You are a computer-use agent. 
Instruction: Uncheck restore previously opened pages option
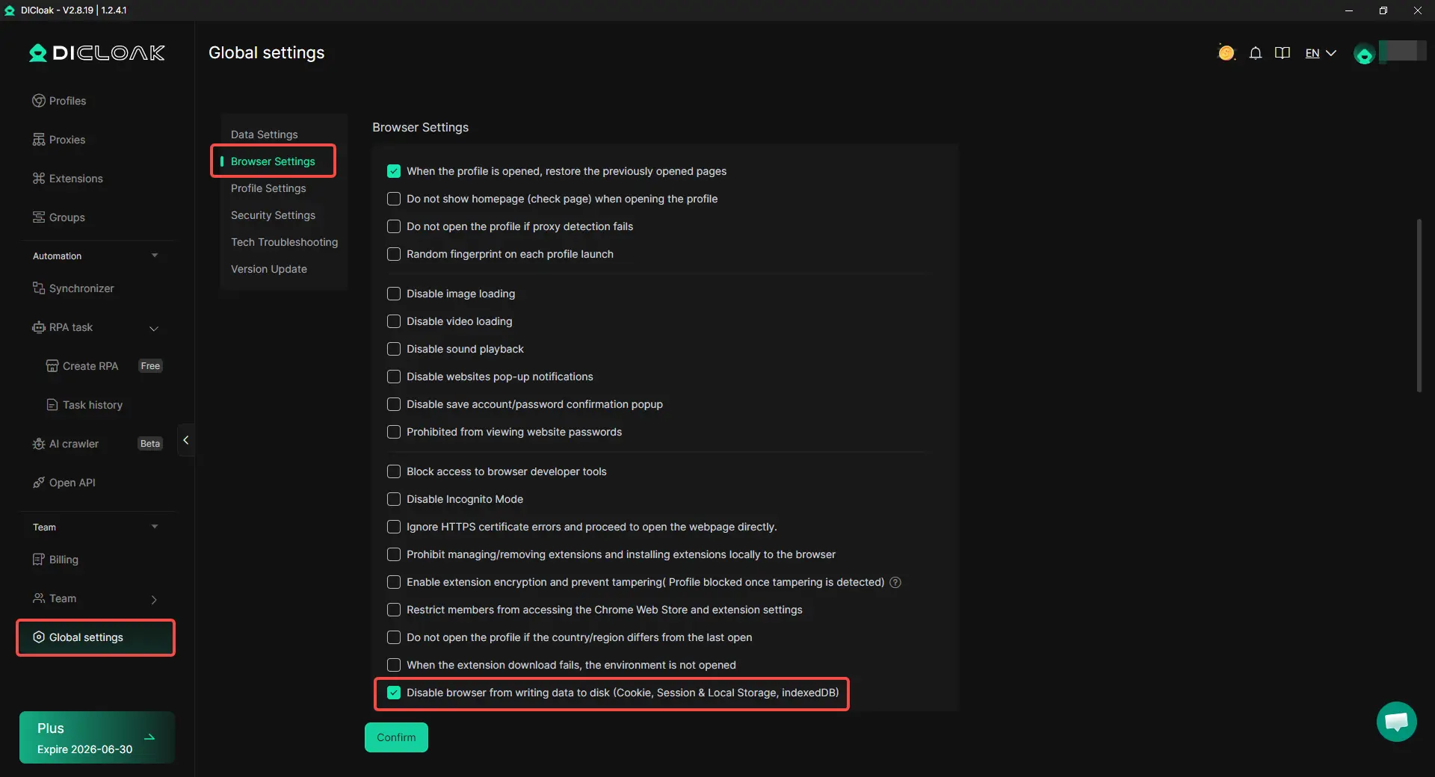point(394,171)
